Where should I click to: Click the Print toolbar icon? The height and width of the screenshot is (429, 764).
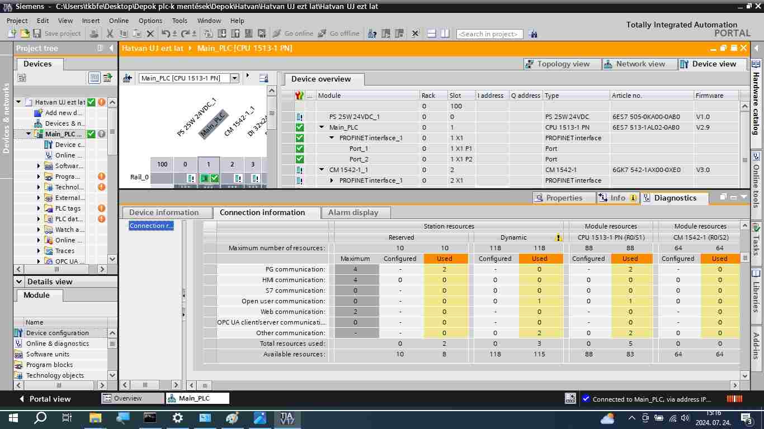[94, 34]
